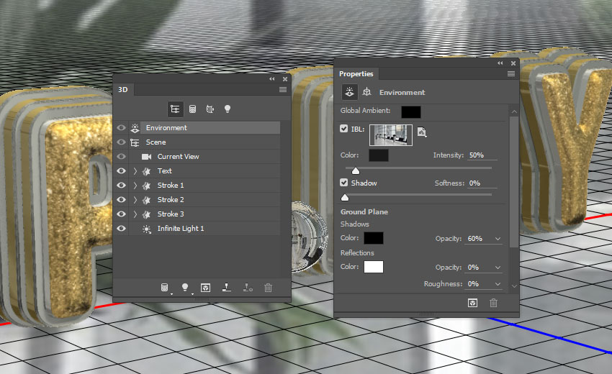Image resolution: width=612 pixels, height=374 pixels.
Task: Expand the Stroke 3 mesh item
Action: click(135, 214)
